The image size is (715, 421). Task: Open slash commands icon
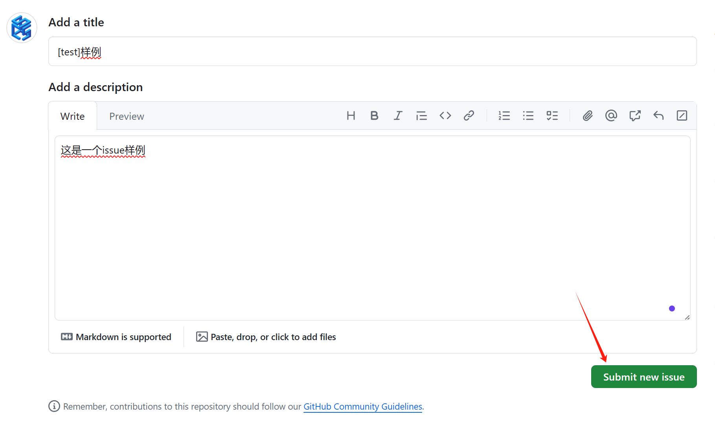point(682,116)
